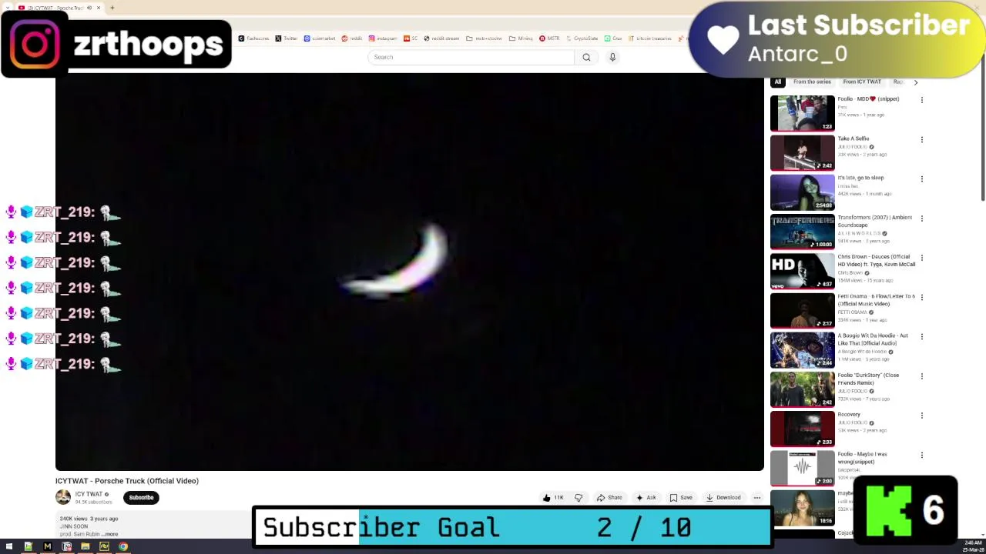
Task: Open the Windows Start menu
Action: (x=9, y=547)
